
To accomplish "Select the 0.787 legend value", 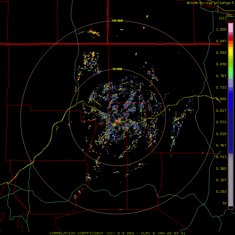I will [x=221, y=76].
